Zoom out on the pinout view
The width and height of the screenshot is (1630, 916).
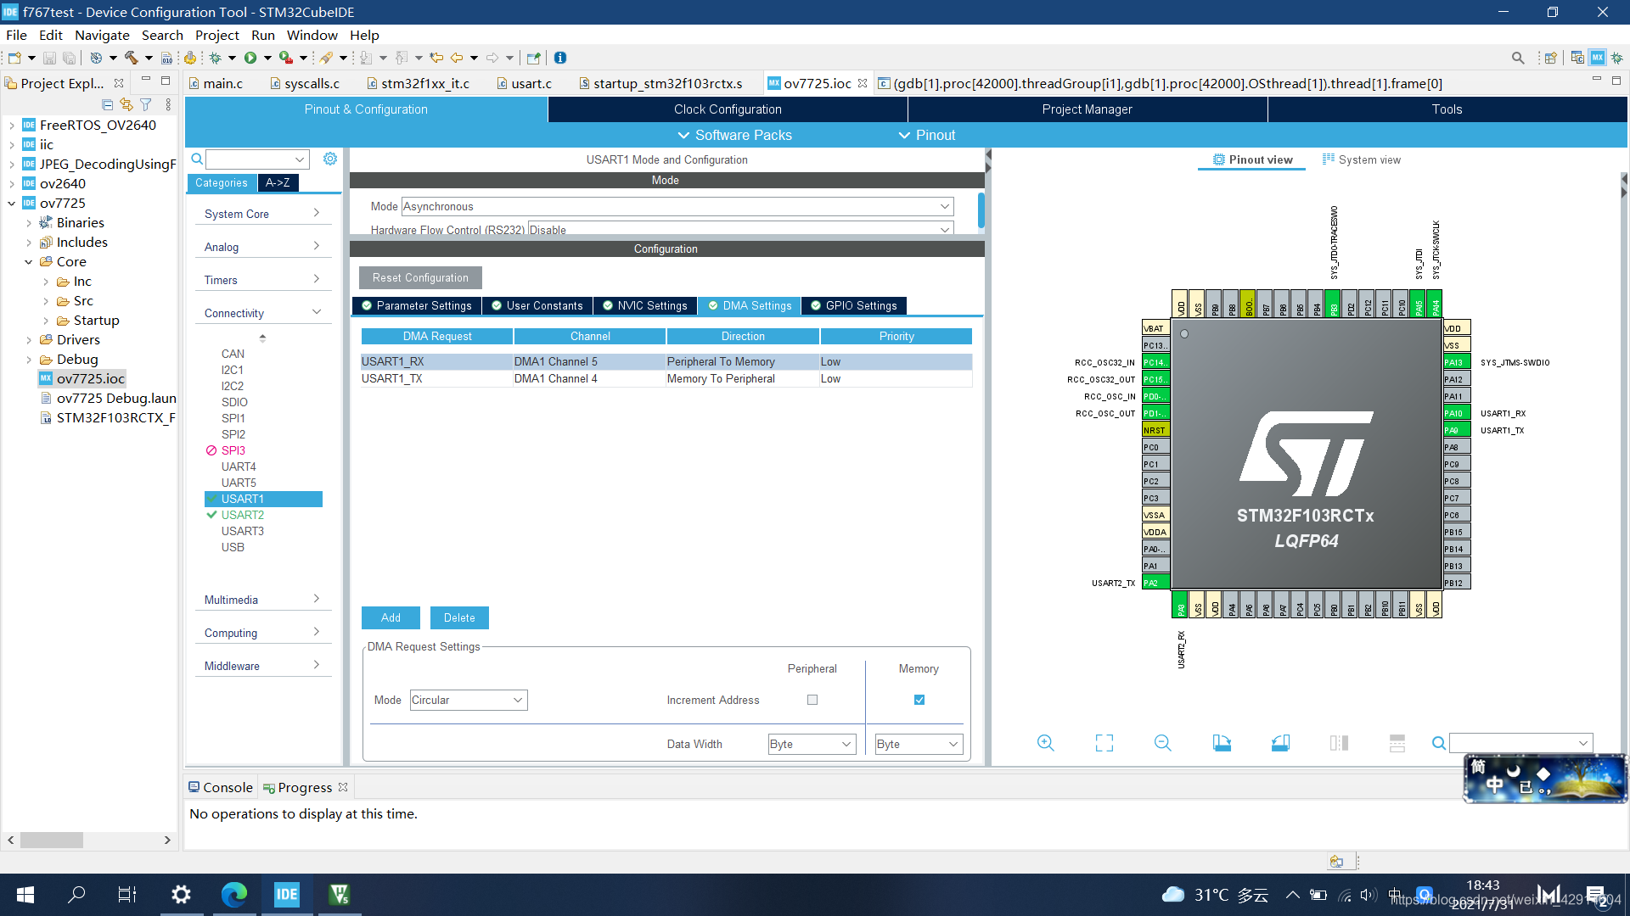1163,743
